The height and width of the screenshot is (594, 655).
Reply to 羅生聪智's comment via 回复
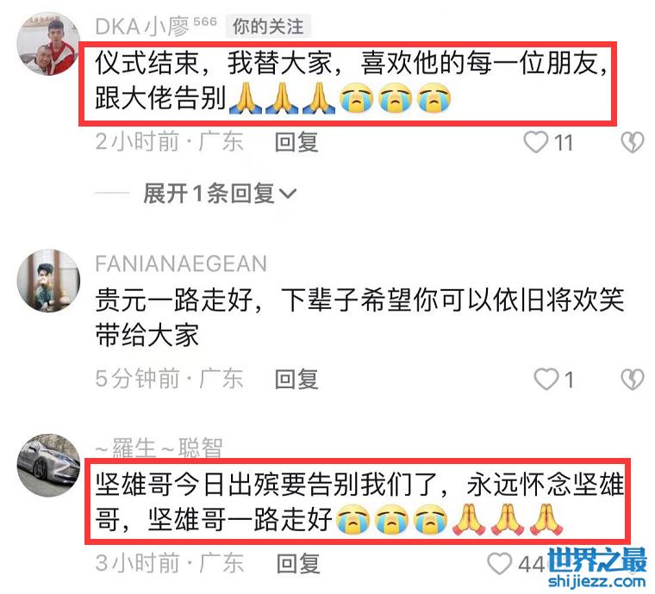coord(298,564)
